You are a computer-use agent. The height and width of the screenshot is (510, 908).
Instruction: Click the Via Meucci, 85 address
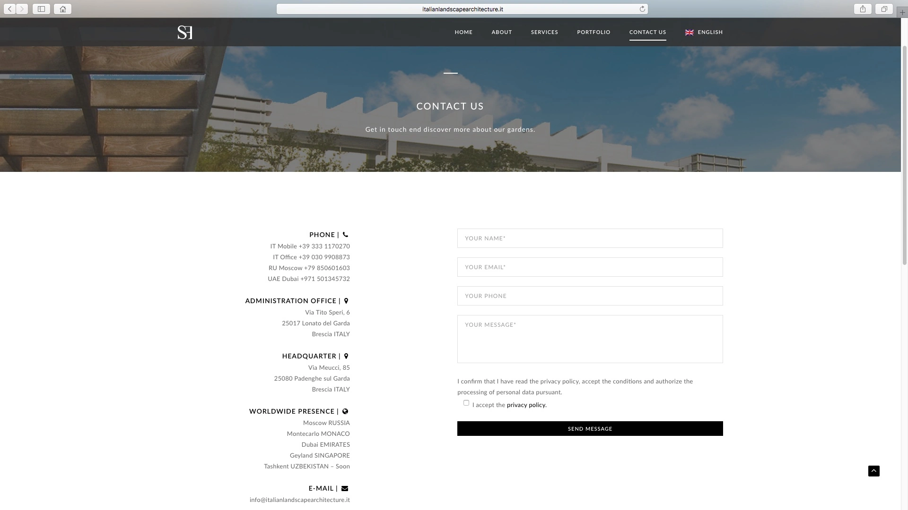click(x=329, y=367)
